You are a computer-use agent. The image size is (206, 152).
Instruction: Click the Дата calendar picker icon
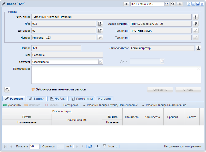click(x=162, y=61)
